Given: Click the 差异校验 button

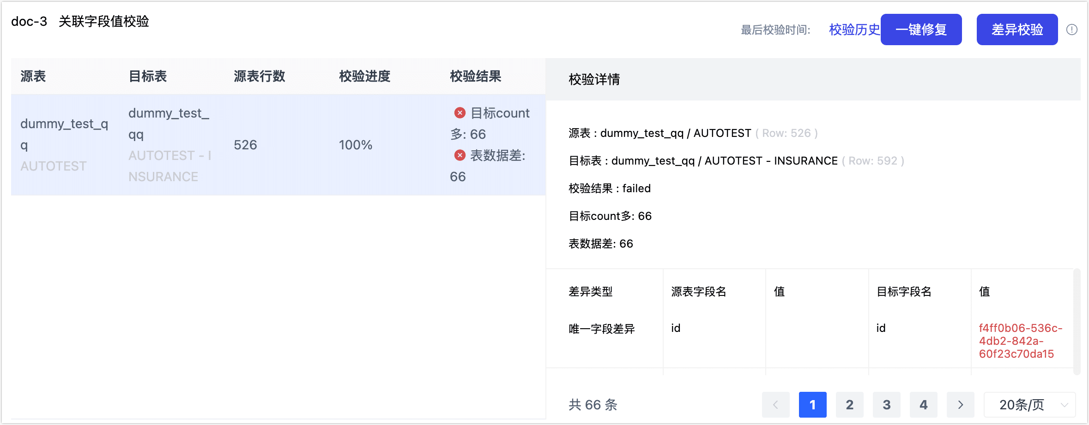Looking at the screenshot, I should coord(1017,29).
